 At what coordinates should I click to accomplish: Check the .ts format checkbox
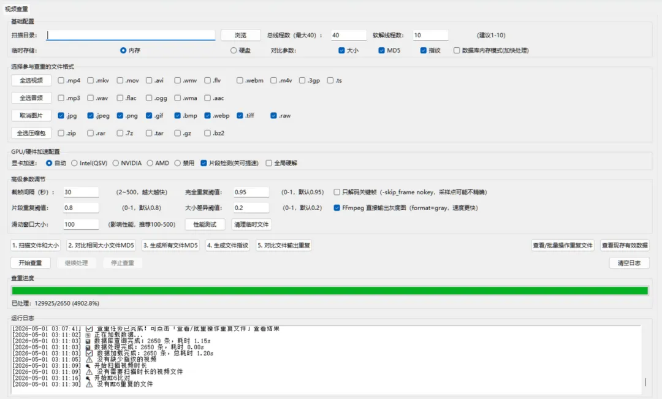(330, 80)
